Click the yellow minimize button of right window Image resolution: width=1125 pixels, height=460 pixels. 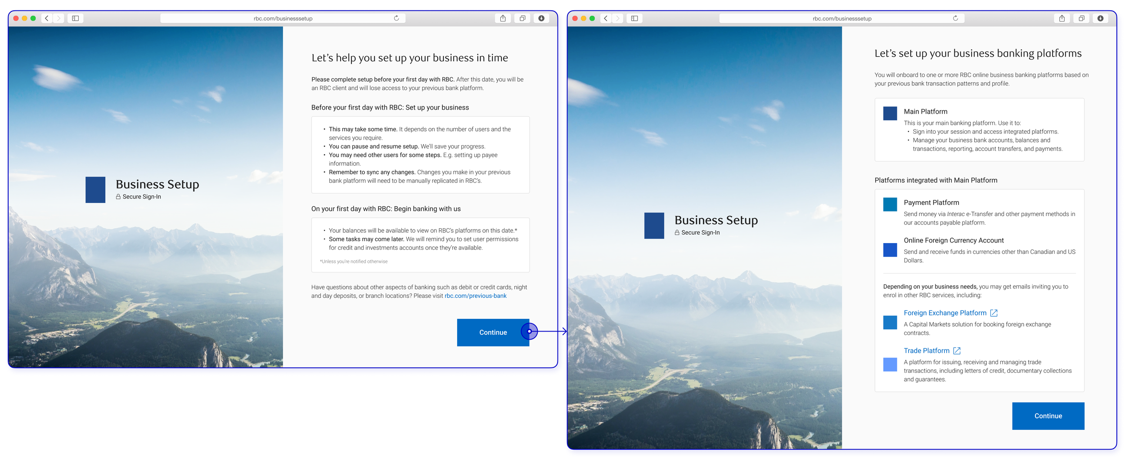pyautogui.click(x=583, y=18)
